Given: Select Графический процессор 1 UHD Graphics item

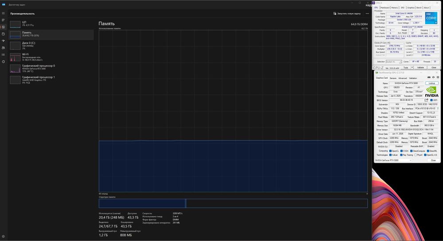Looking at the screenshot, I should [x=51, y=80].
